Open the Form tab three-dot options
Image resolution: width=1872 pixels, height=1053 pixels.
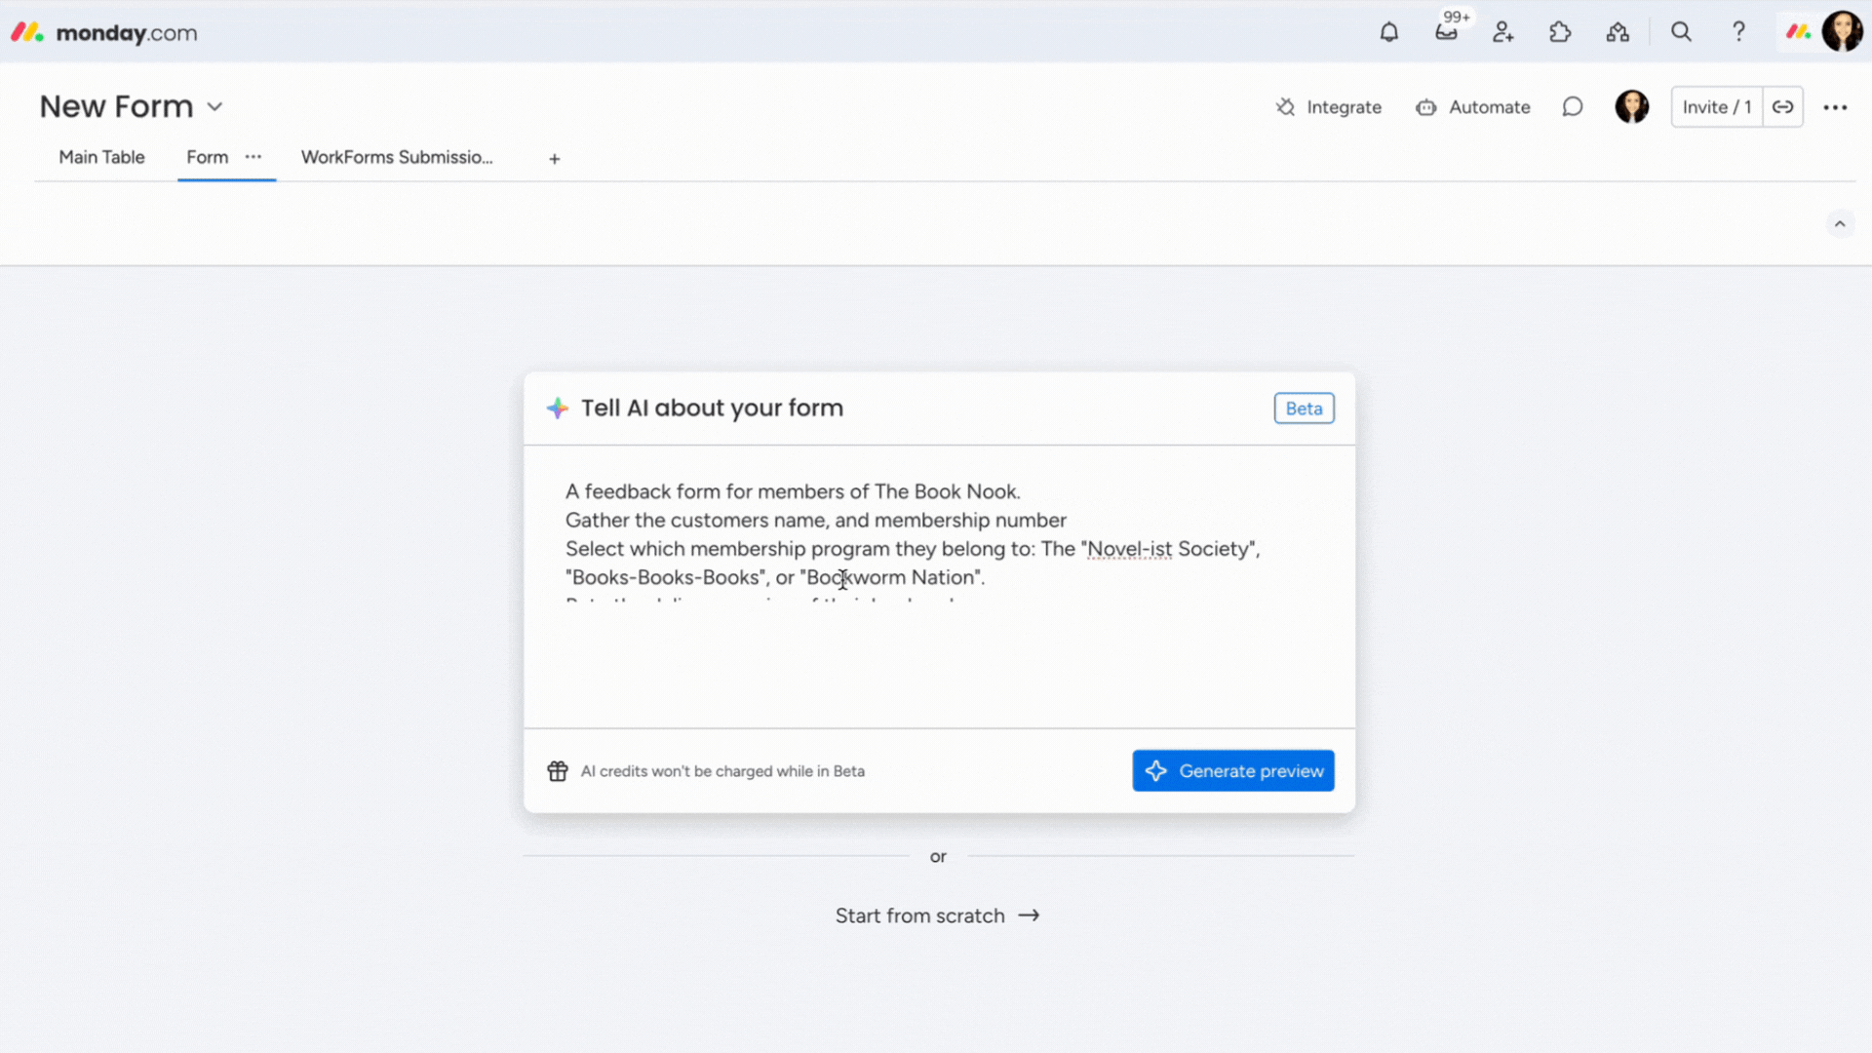point(253,157)
